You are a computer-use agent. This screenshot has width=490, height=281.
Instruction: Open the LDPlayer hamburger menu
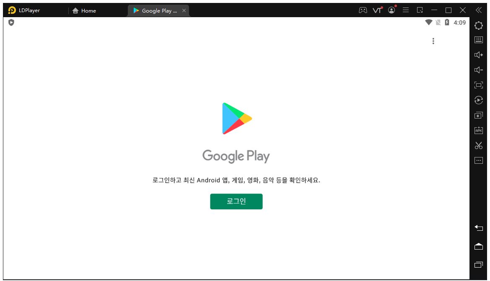tap(406, 10)
